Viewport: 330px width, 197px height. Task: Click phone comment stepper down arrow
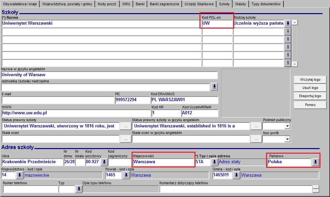(x=316, y=191)
